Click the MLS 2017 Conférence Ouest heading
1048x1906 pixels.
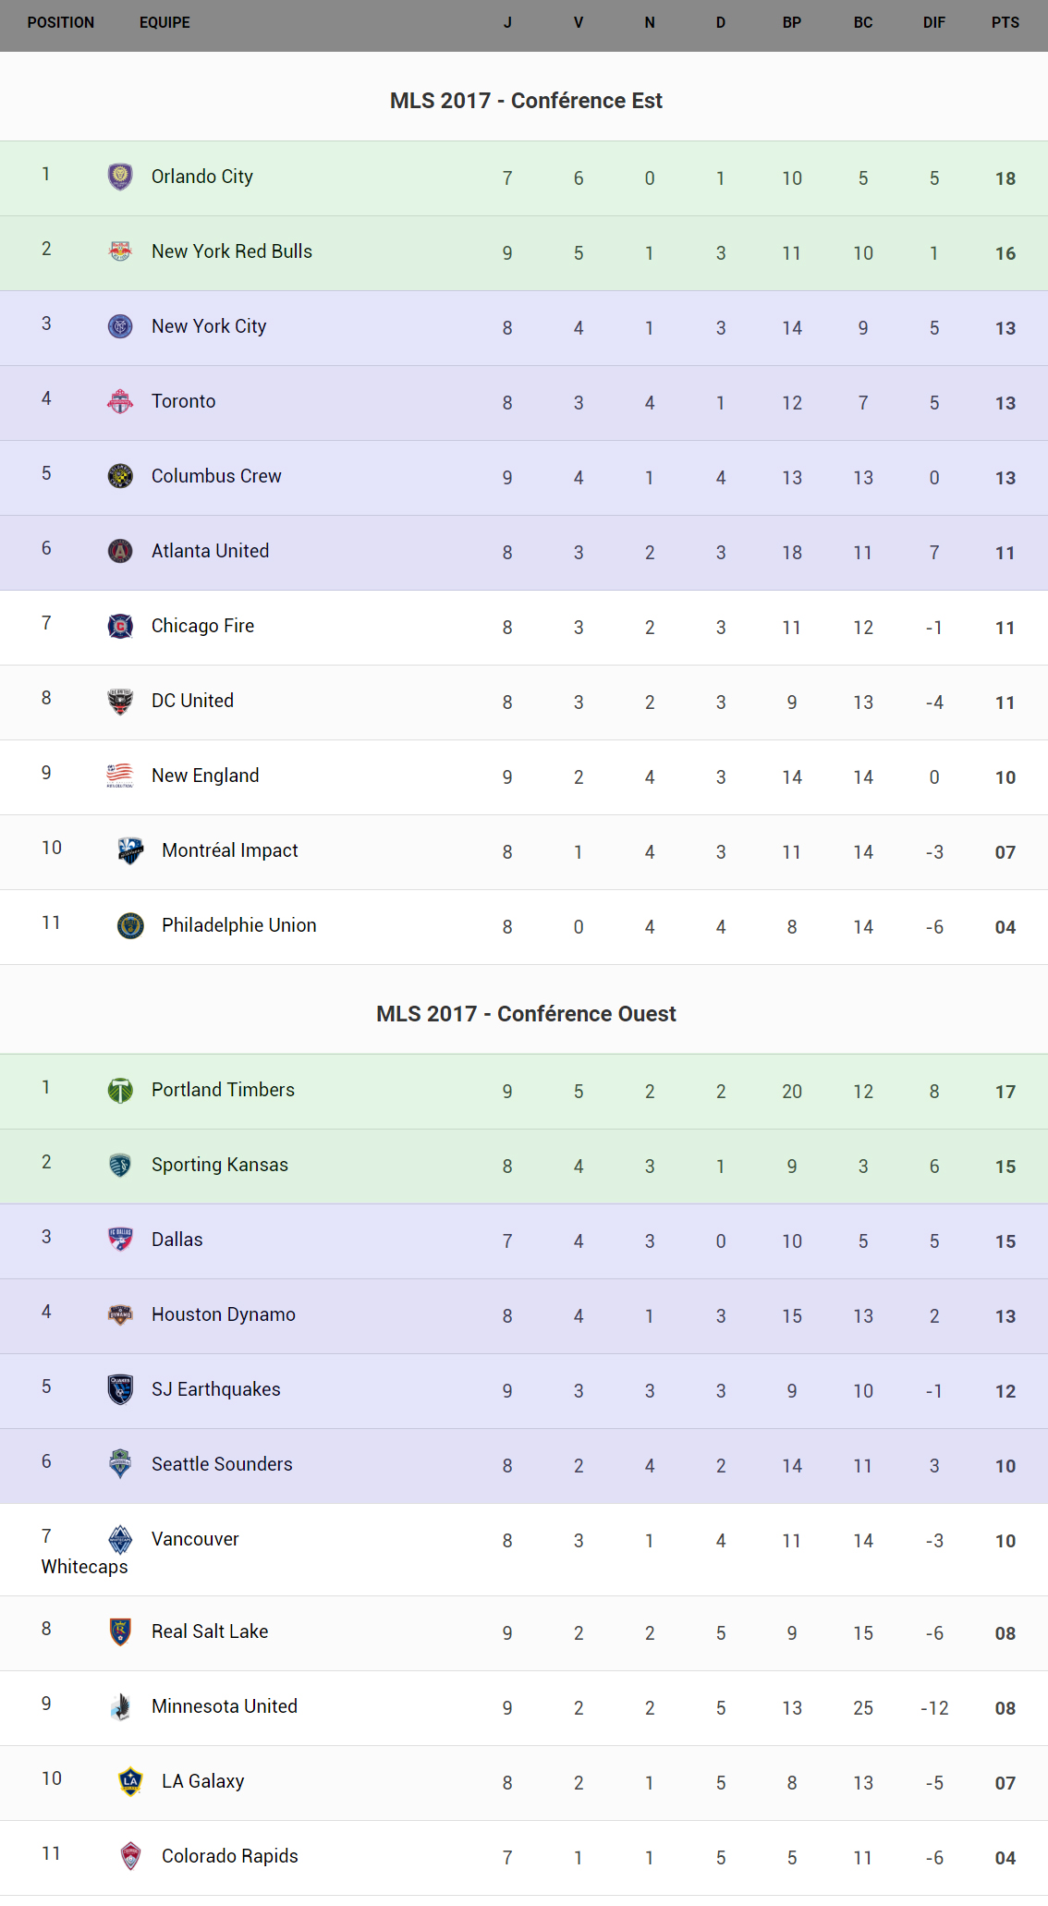pos(526,1014)
